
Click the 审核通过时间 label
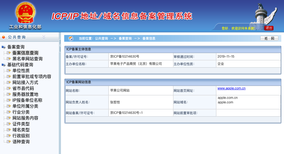184,57
